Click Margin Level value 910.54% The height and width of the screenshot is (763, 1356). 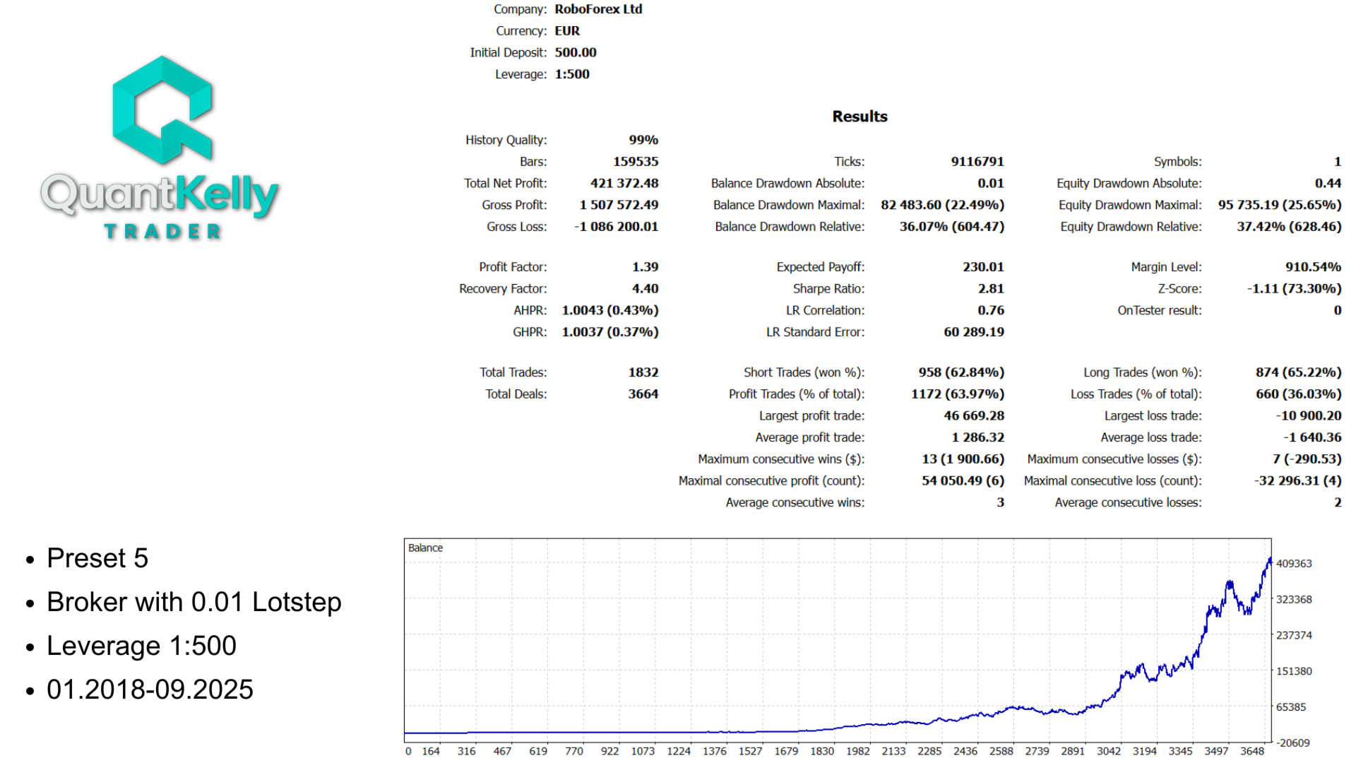pos(1313,267)
